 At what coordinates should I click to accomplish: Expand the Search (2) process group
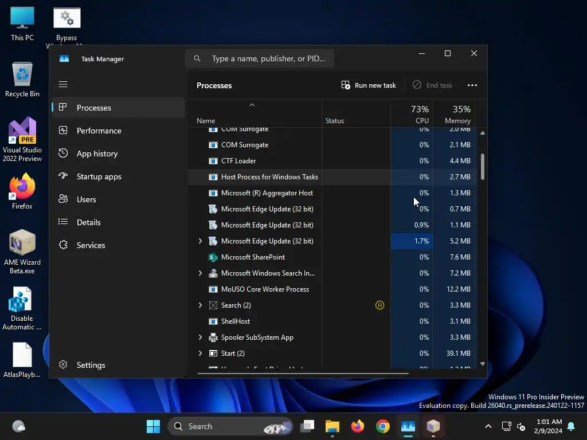click(200, 305)
